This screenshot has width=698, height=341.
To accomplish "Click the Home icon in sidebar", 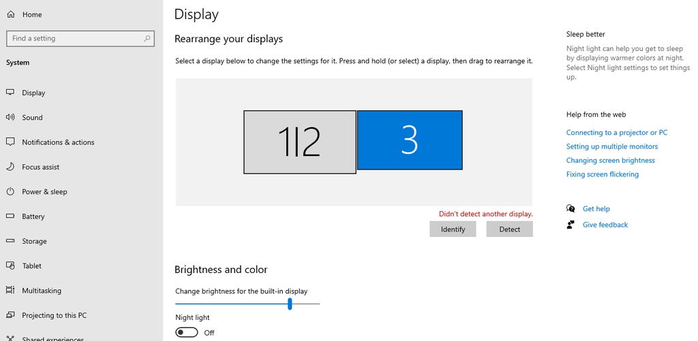I will coord(10,14).
